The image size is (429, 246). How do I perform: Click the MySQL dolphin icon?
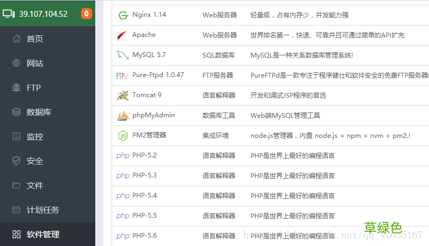coord(122,55)
